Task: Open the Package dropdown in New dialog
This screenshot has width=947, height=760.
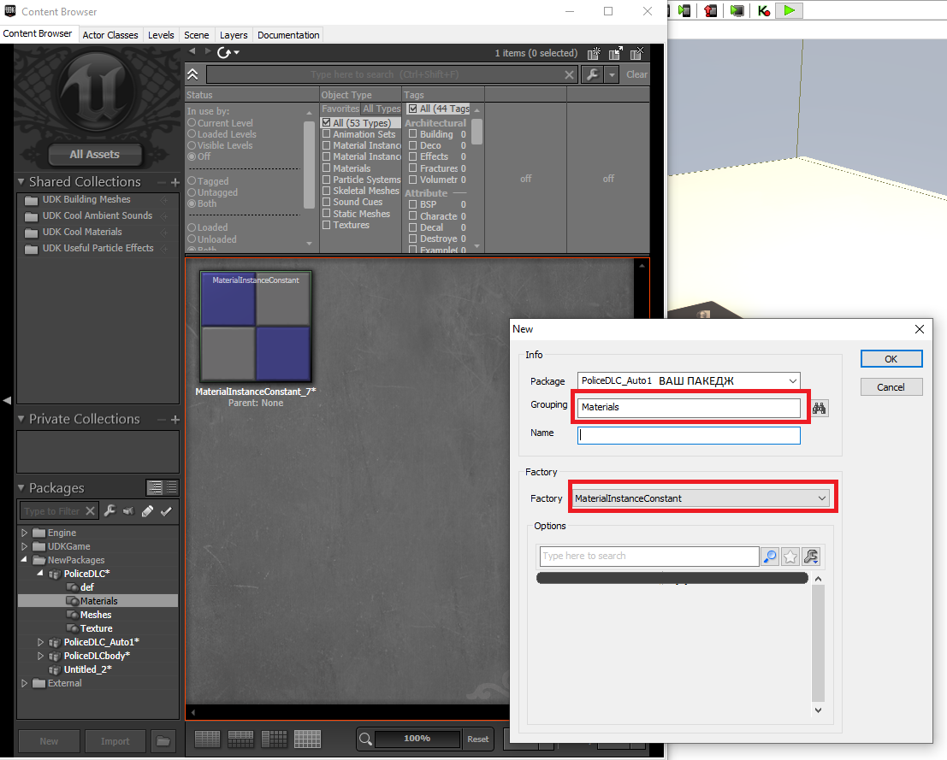Action: (x=689, y=381)
